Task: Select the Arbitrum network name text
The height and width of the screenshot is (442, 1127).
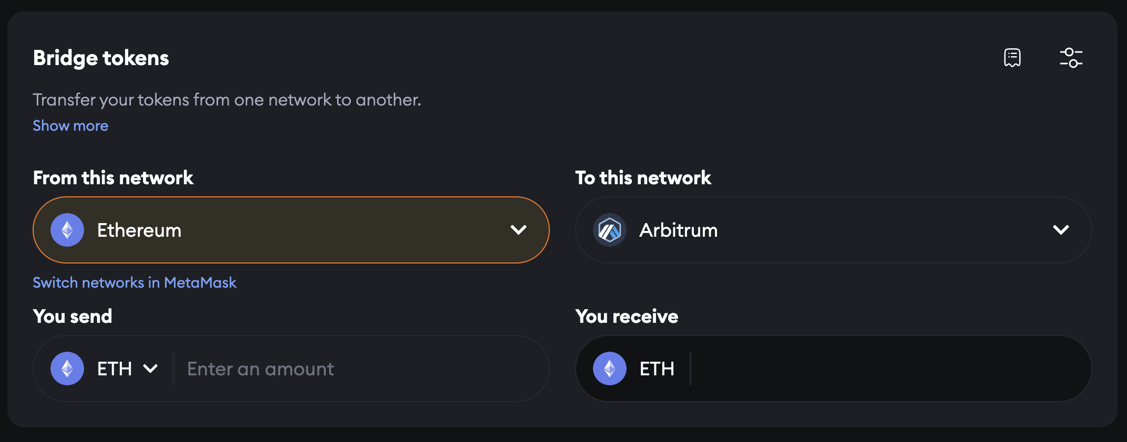Action: [x=678, y=230]
